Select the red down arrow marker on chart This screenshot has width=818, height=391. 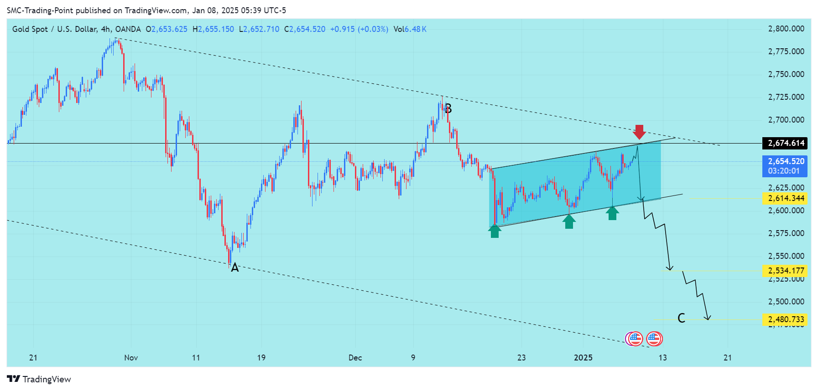(x=639, y=132)
